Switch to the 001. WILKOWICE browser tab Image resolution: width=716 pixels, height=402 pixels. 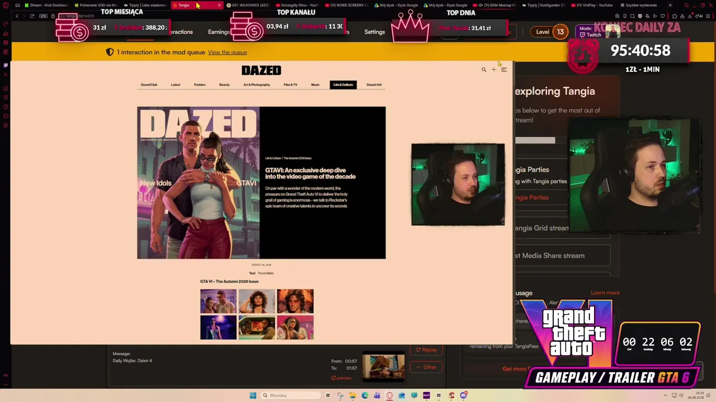point(248,5)
